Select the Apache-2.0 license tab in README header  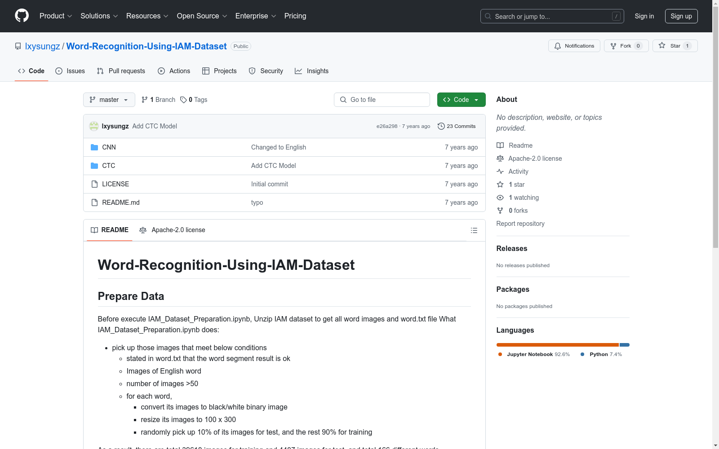coord(173,230)
